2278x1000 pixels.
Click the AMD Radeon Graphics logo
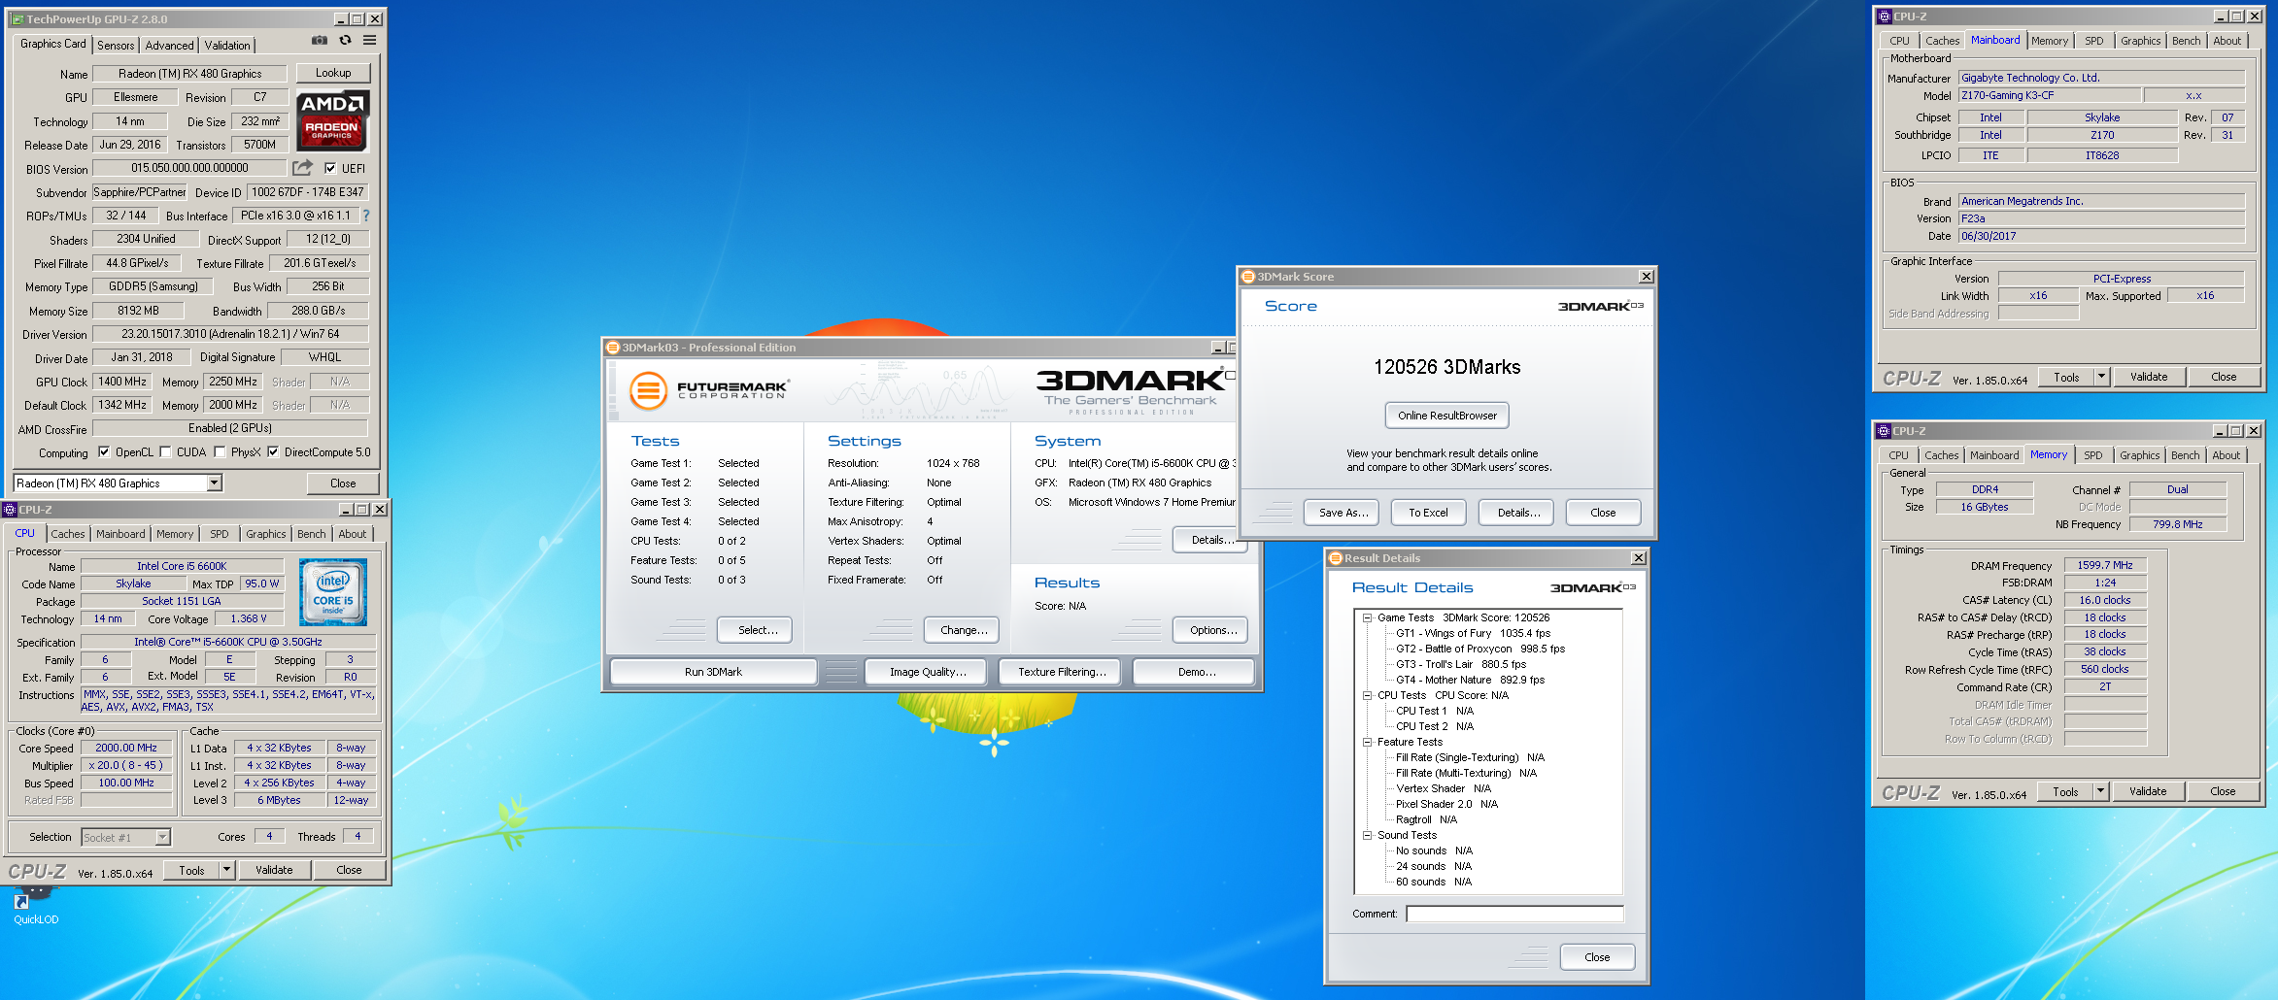[x=332, y=120]
